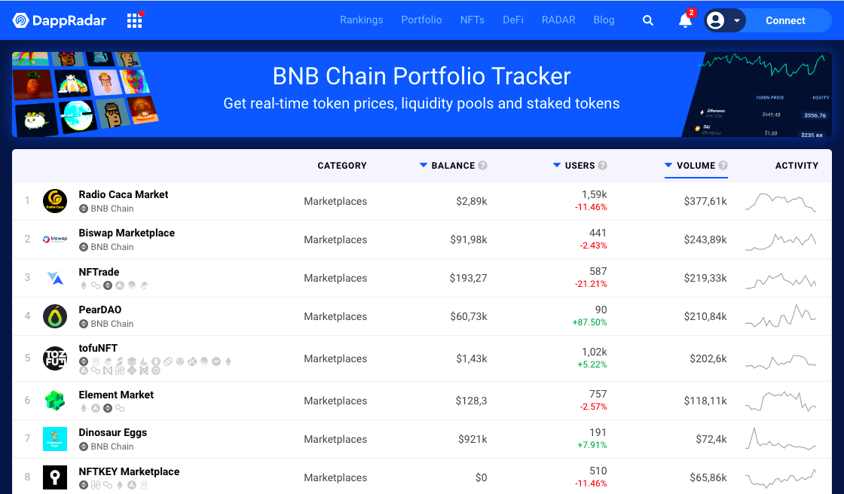Click the $921k balance value

coord(472,439)
